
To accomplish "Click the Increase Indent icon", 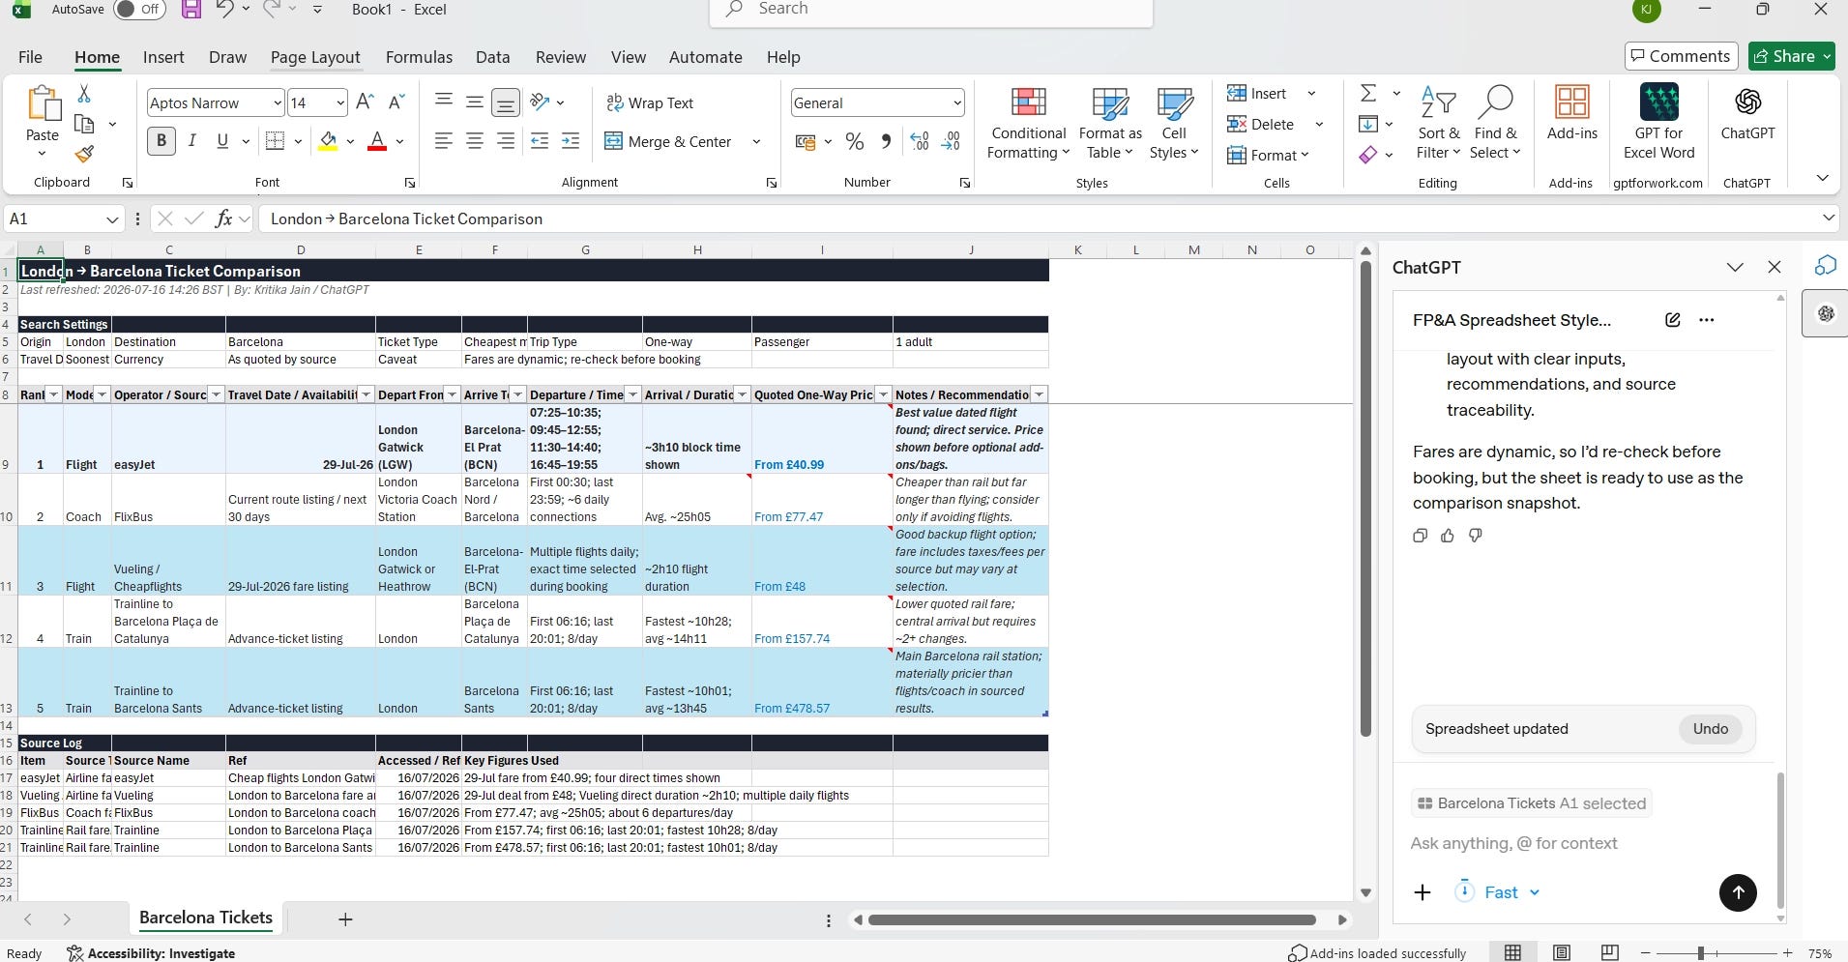I will [571, 141].
